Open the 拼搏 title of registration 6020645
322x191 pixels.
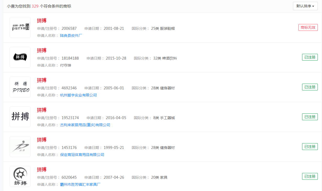coord(42,170)
